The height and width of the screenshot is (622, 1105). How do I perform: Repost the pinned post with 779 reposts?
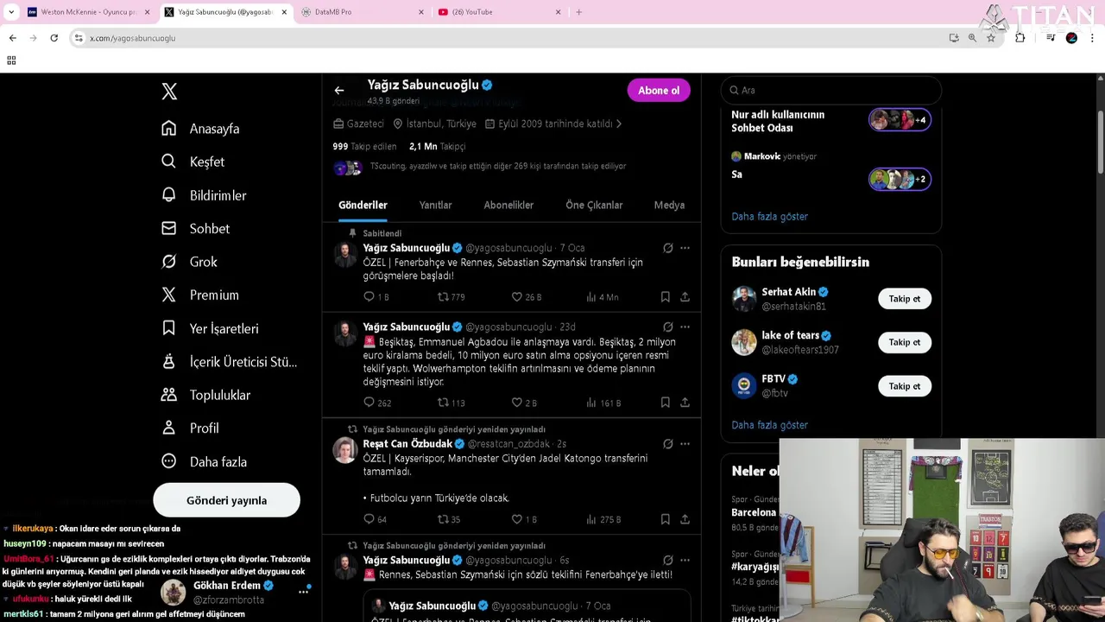[451, 297]
